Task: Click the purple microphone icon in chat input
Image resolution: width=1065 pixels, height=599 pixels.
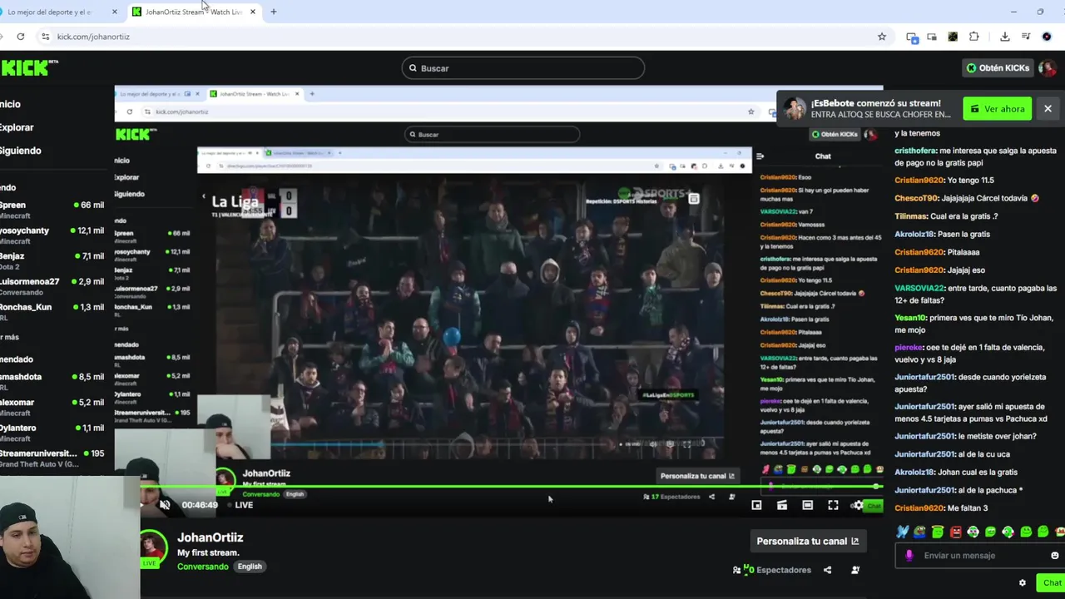Action: click(909, 556)
